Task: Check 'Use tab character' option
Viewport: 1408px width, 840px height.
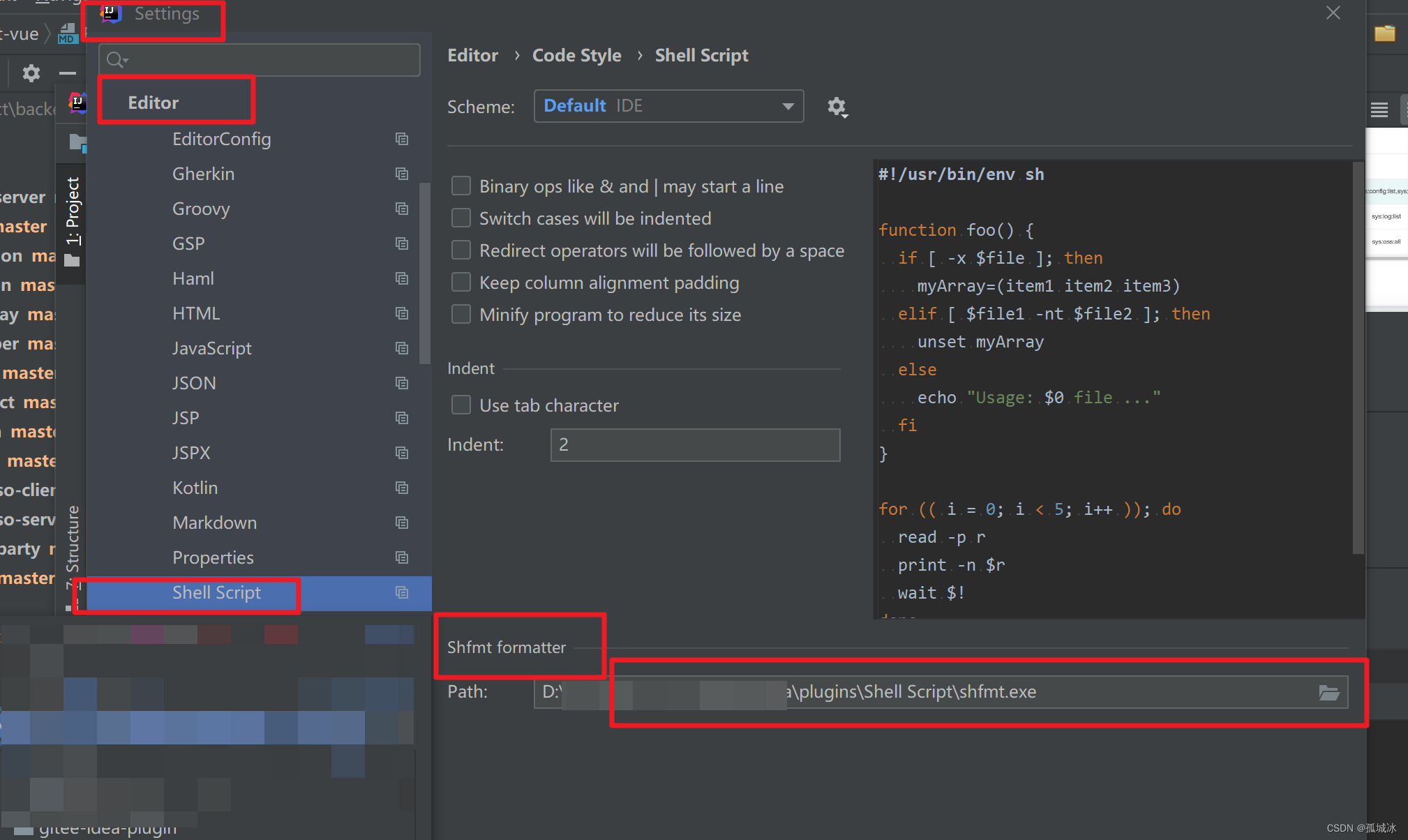Action: click(x=461, y=405)
